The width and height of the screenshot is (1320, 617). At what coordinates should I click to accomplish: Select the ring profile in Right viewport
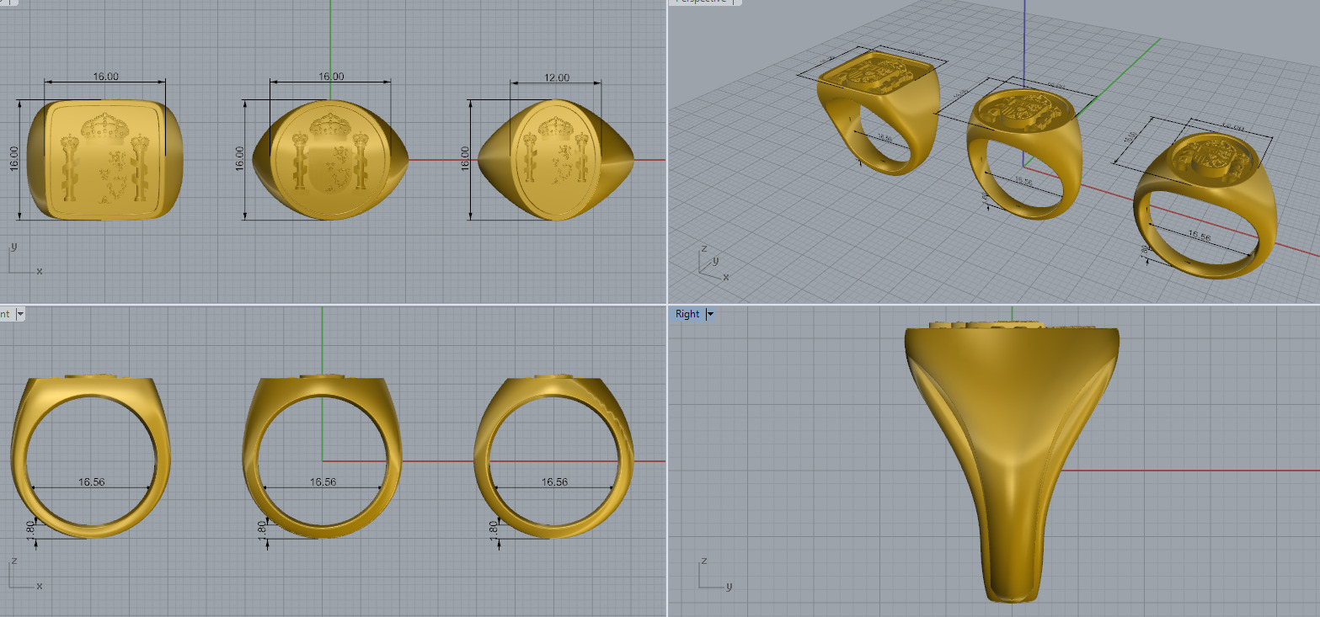pyautogui.click(x=1013, y=461)
